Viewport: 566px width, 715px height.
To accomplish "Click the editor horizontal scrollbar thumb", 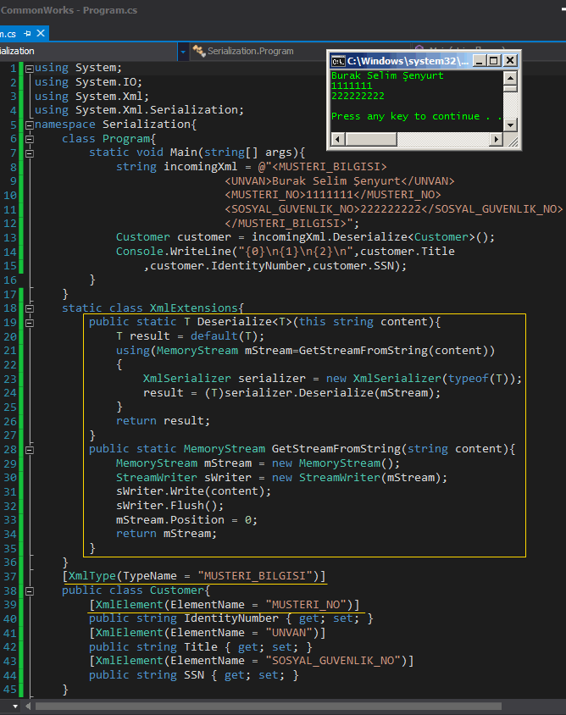I will tap(269, 707).
